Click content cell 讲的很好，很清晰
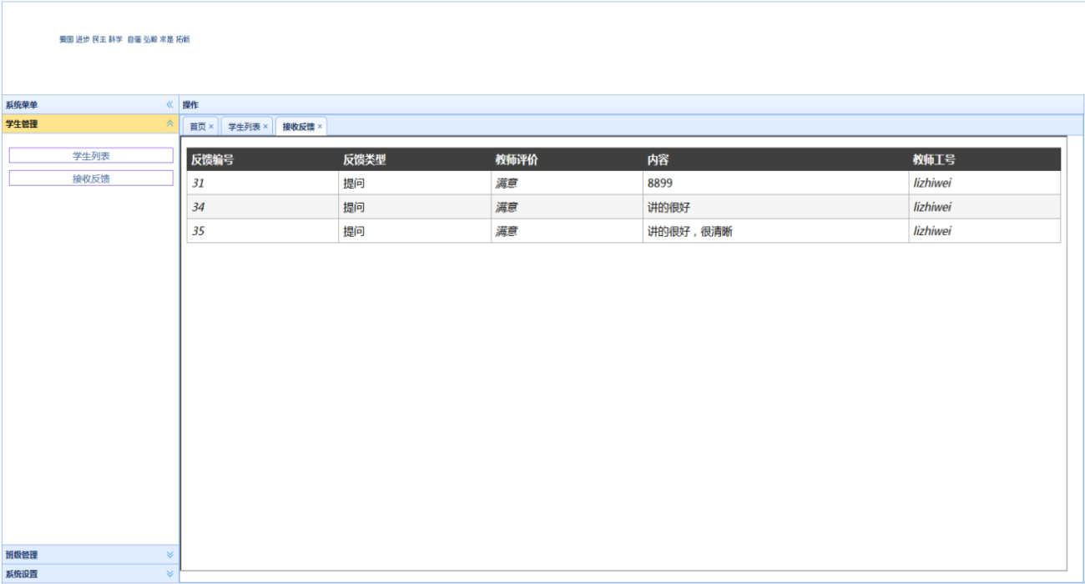 point(775,231)
